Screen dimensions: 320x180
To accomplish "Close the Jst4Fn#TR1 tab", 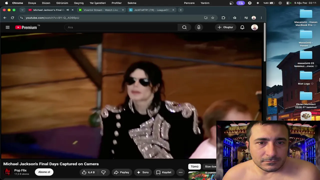I will coord(173,10).
